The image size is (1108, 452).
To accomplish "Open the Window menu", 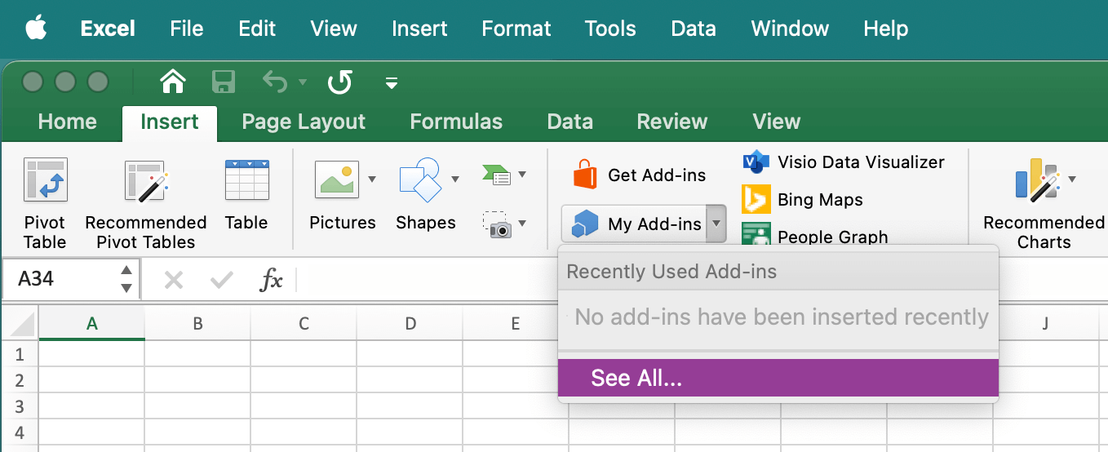I will (790, 29).
